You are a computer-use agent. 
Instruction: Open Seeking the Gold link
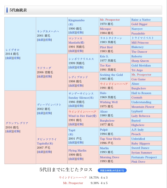pyautogui.click(x=111, y=75)
